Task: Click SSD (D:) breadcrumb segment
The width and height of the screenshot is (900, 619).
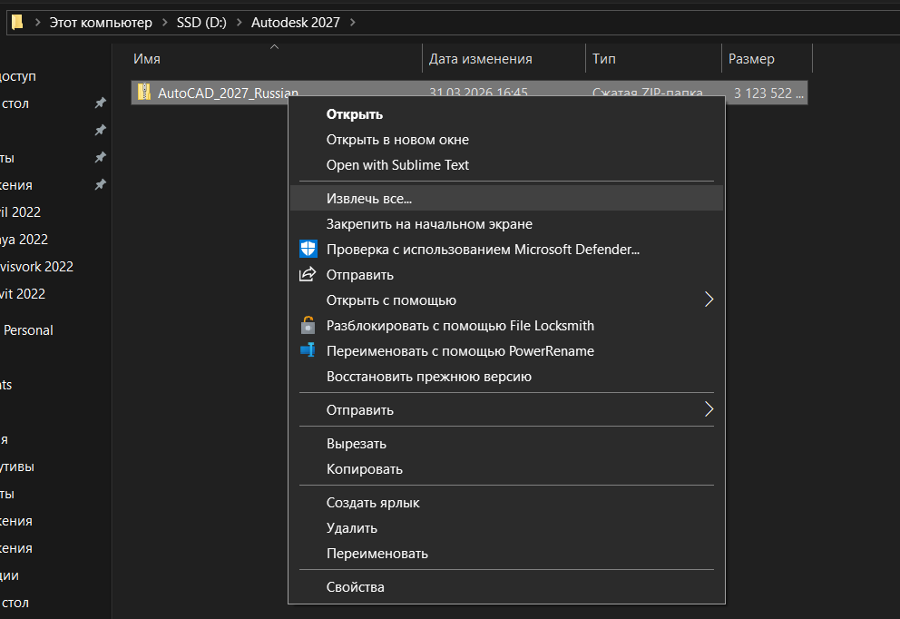Action: click(x=201, y=23)
